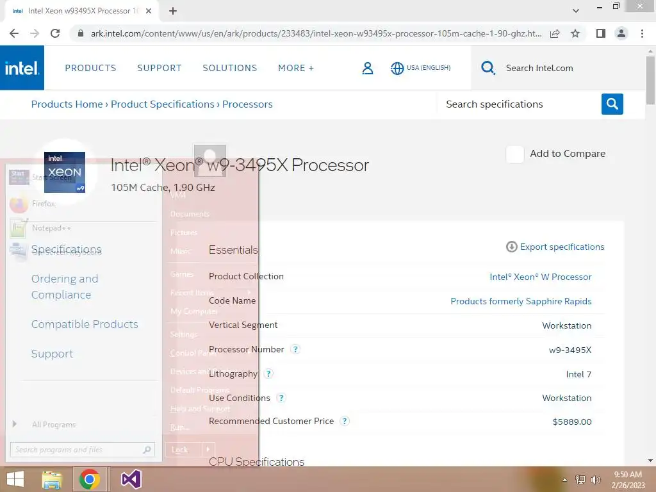Viewport: 656px width, 492px height.
Task: Click Intel 7 lithography value
Action: tap(578, 374)
